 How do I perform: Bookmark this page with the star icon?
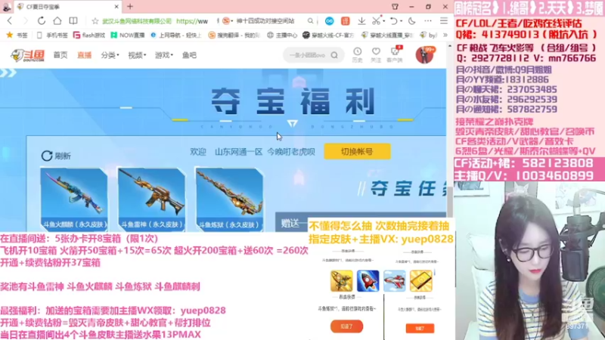95,21
